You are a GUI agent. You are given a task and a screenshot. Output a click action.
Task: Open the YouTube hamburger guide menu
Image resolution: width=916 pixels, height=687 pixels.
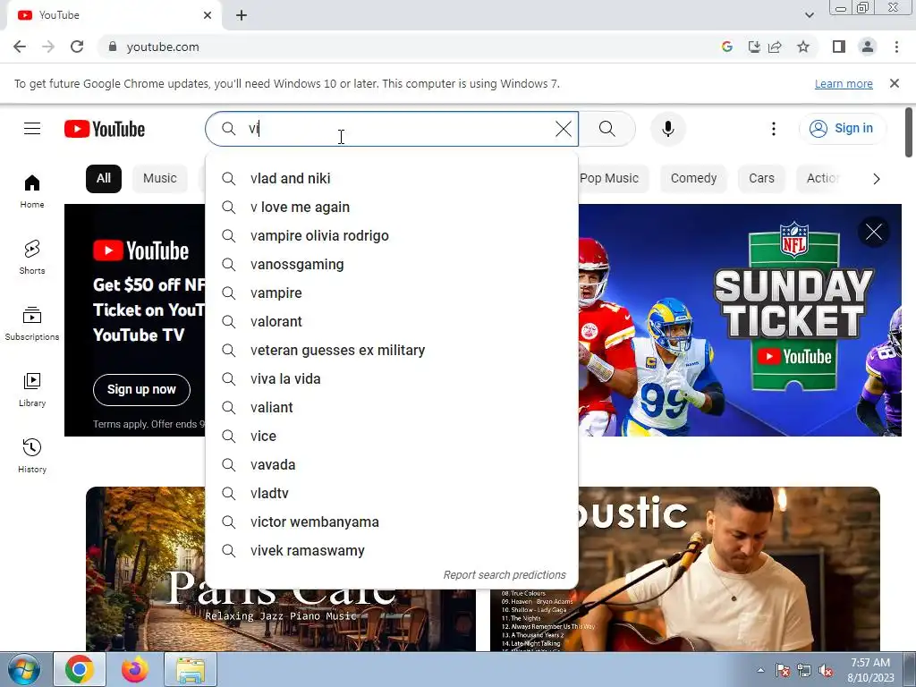click(32, 129)
